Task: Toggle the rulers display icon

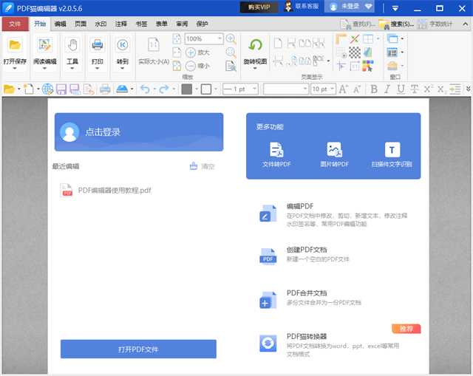Action: point(341,39)
